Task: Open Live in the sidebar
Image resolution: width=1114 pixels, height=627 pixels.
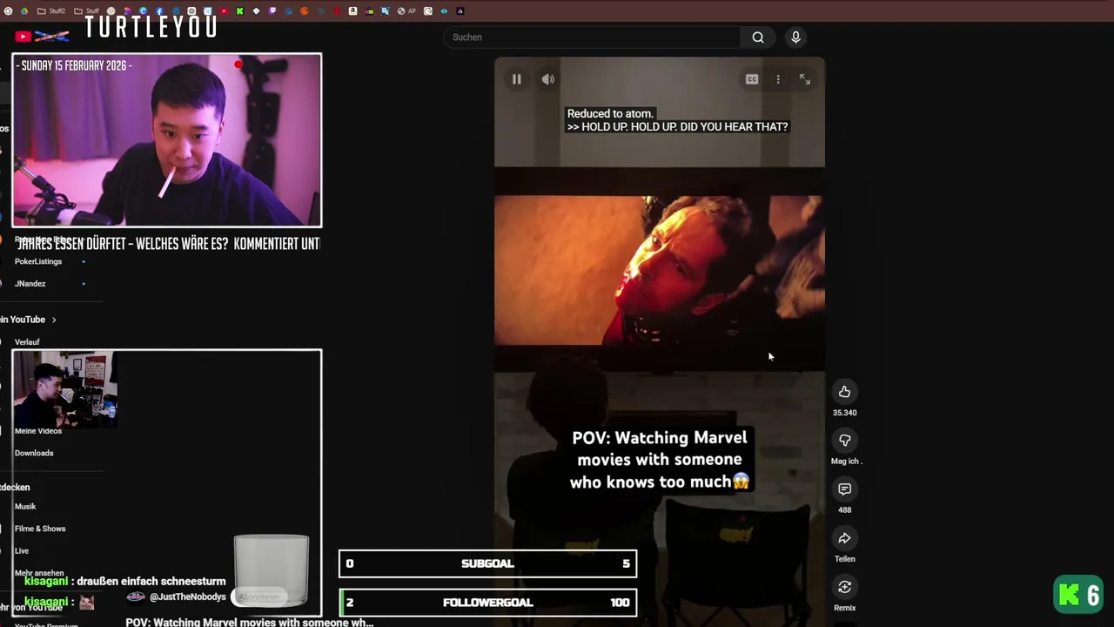Action: pos(22,551)
